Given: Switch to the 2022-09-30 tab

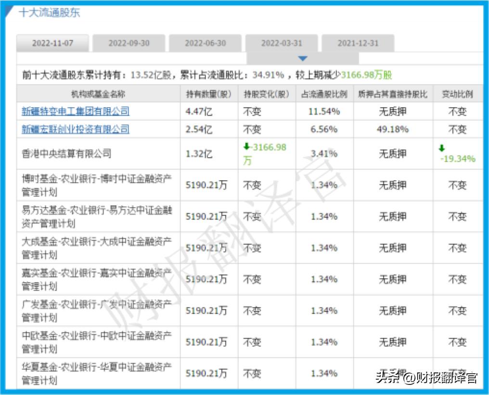Looking at the screenshot, I should (x=129, y=43).
